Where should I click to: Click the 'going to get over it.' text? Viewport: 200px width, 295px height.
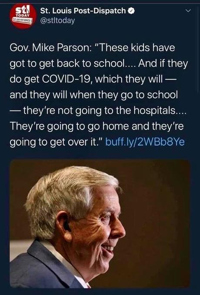(x=57, y=142)
